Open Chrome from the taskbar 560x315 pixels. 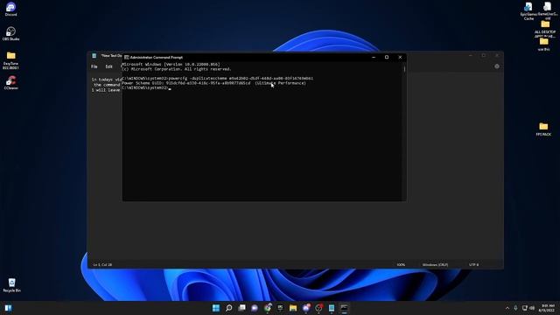click(268, 308)
